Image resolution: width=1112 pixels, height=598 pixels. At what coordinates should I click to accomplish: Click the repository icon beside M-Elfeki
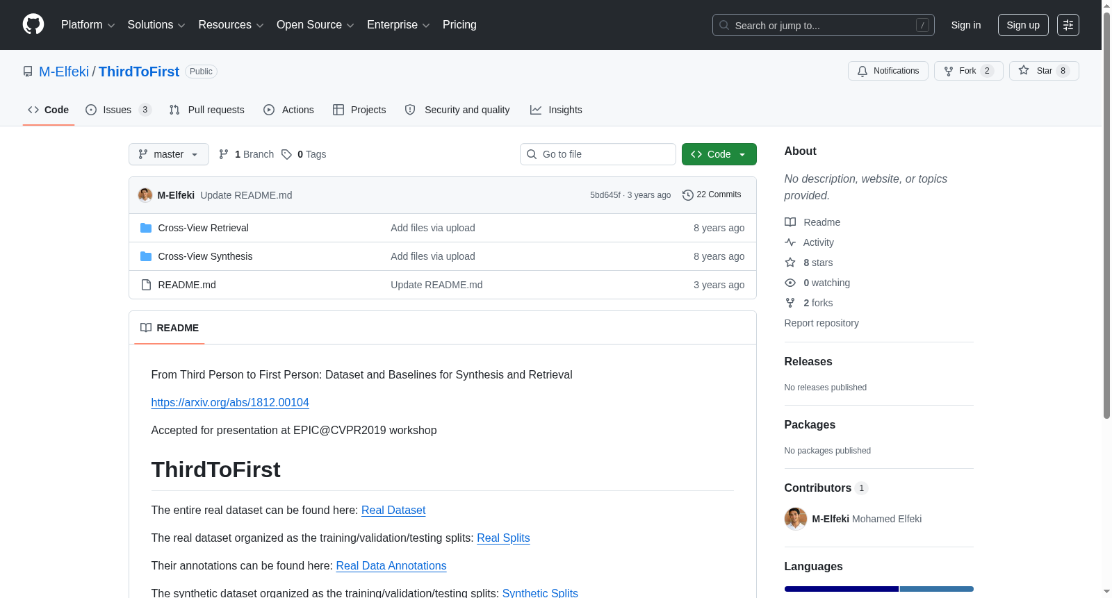[x=28, y=72]
